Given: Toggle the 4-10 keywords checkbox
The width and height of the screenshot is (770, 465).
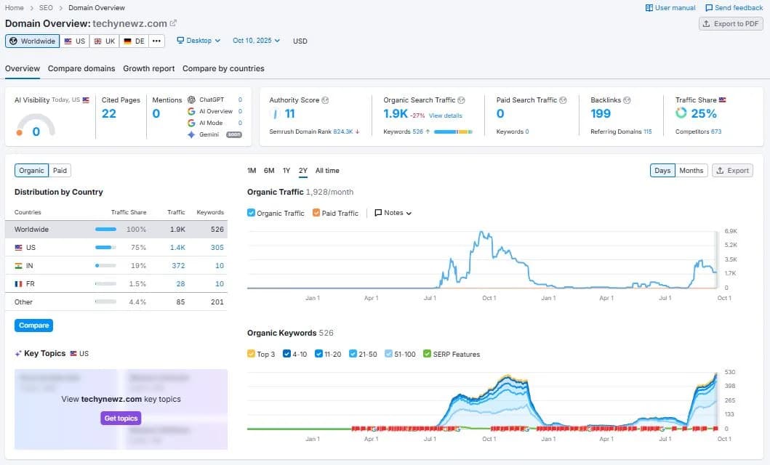Looking at the screenshot, I should point(286,354).
